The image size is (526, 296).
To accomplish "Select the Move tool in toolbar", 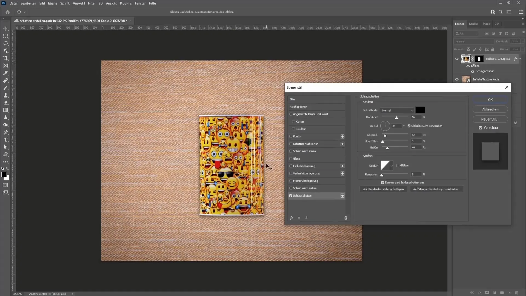I will click(x=5, y=28).
